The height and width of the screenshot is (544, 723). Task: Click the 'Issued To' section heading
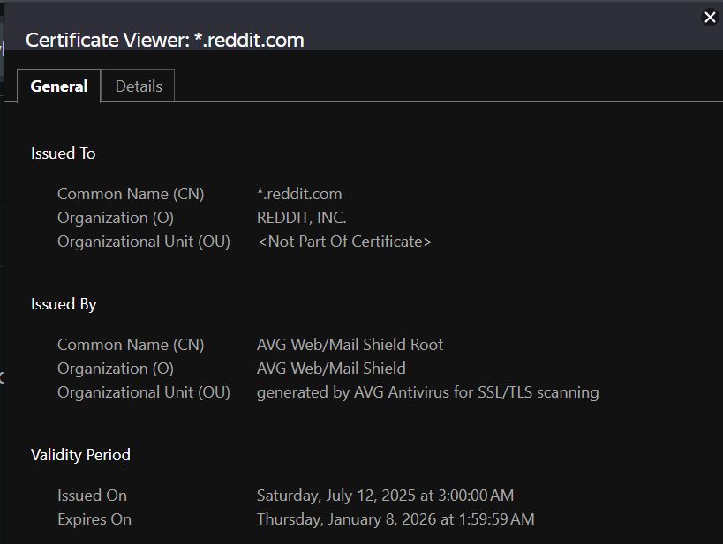click(x=64, y=153)
